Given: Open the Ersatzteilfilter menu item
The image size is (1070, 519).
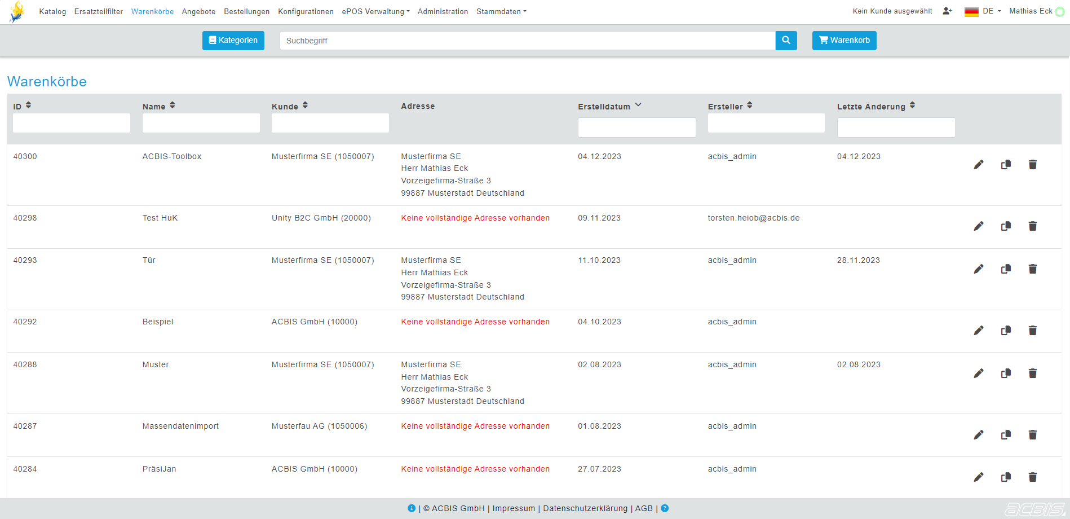Looking at the screenshot, I should click(99, 11).
